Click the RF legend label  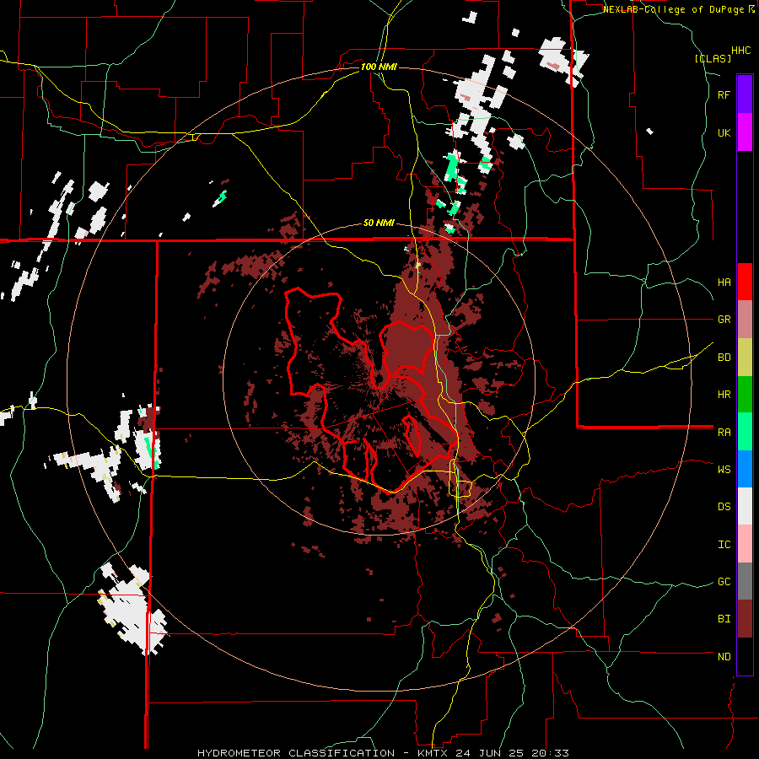(724, 94)
